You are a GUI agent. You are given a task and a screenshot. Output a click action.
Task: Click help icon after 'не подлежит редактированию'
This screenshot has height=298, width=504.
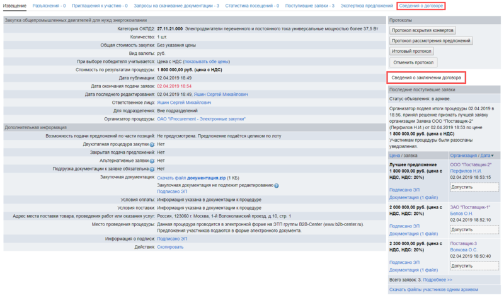276,185
